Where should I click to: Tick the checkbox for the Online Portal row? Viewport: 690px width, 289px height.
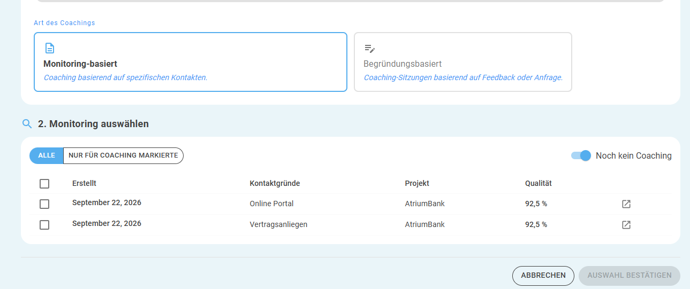(44, 204)
